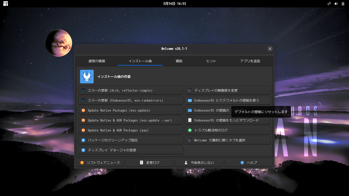Open the 変更ログ button
This screenshot has height=196, width=349.
(x=149, y=163)
